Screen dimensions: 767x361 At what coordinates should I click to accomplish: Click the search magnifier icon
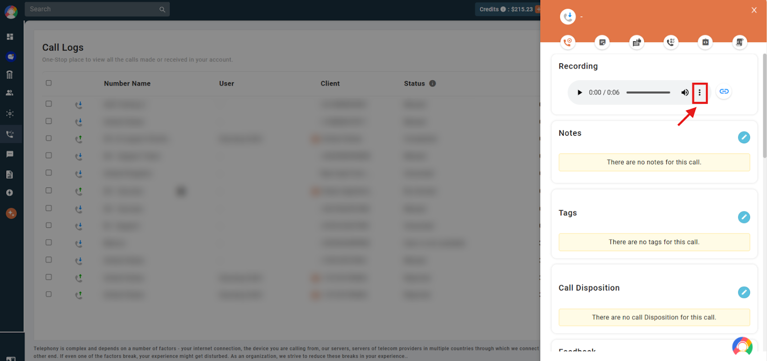pos(163,10)
